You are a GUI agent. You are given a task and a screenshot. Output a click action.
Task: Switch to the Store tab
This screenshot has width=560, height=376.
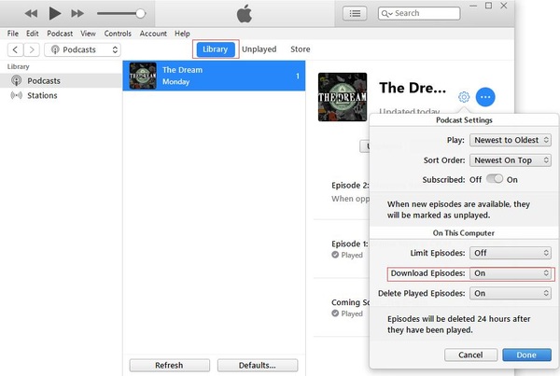tap(300, 49)
